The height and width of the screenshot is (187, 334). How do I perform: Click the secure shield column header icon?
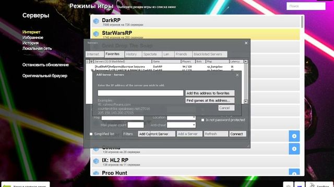coord(92,61)
